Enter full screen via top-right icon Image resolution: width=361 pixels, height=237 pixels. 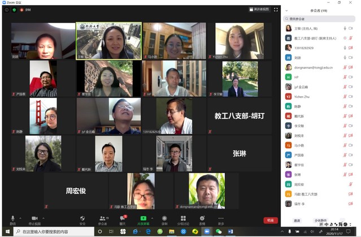pyautogui.click(x=276, y=9)
